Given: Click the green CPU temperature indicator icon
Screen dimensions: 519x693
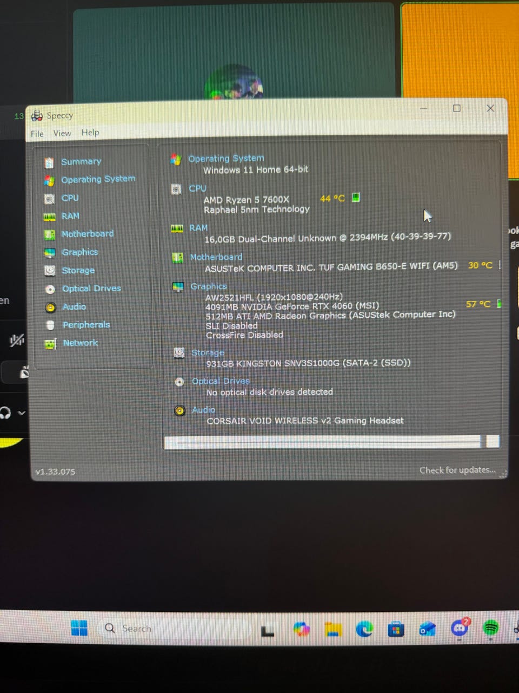Looking at the screenshot, I should (x=356, y=197).
